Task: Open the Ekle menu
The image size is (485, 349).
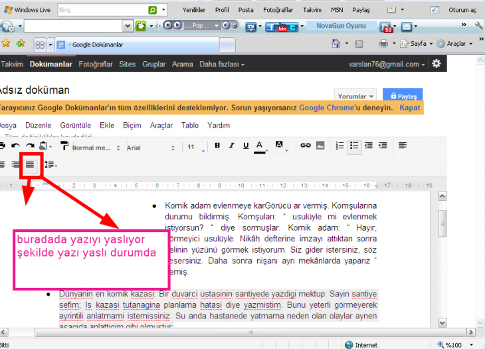Action: pyautogui.click(x=107, y=126)
